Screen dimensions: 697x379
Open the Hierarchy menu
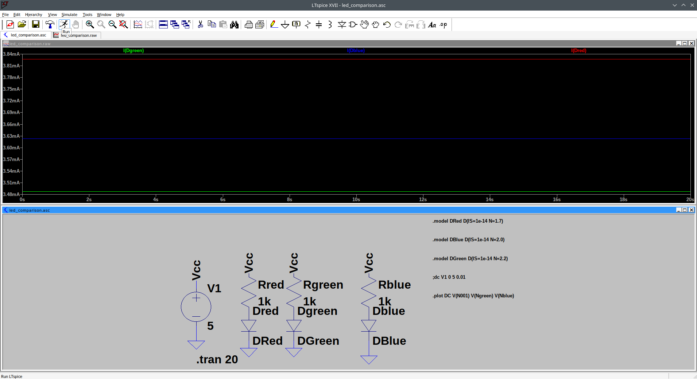tap(34, 15)
